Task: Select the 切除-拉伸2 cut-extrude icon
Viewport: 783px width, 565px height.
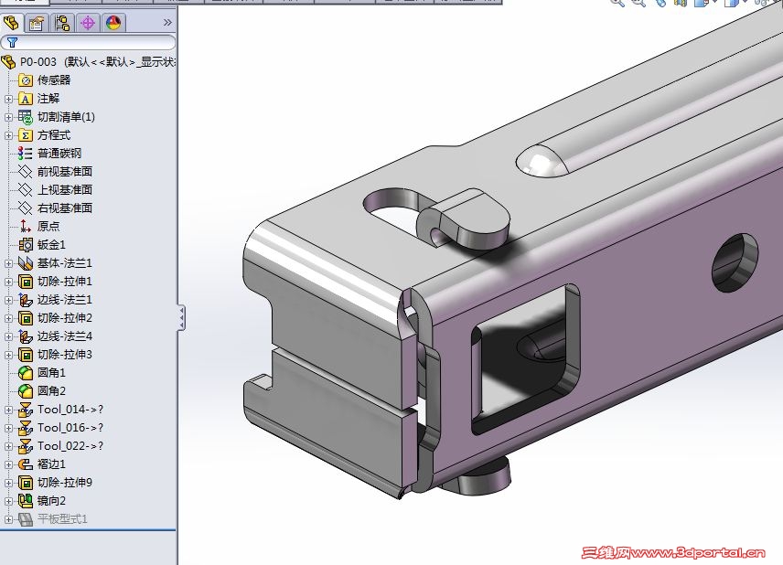Action: (x=26, y=318)
